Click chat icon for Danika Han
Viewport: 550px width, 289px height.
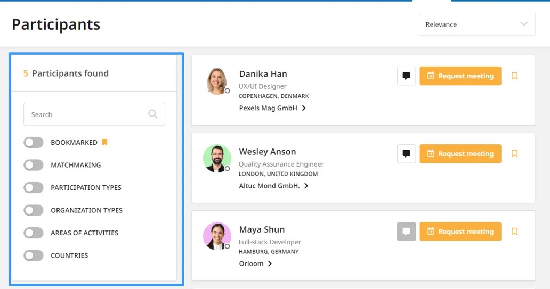406,76
